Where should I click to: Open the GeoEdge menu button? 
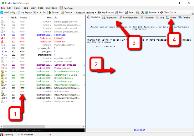click(x=66, y=8)
